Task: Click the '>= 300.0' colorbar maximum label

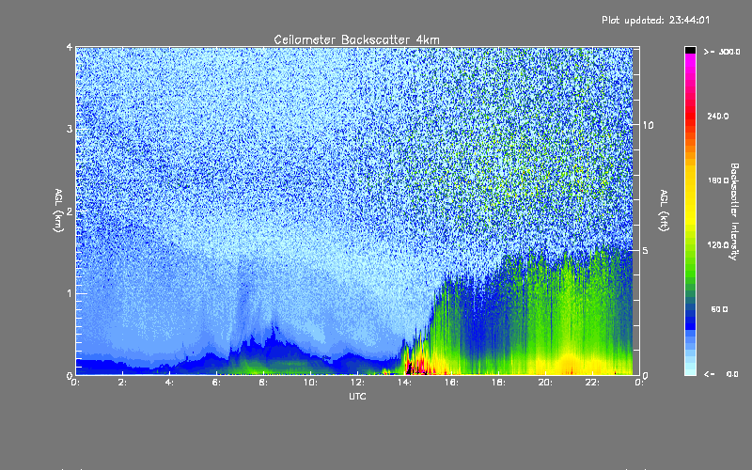Action: [722, 52]
